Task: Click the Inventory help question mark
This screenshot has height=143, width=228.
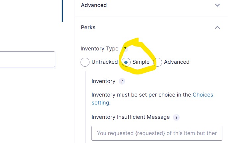Action: (x=122, y=81)
